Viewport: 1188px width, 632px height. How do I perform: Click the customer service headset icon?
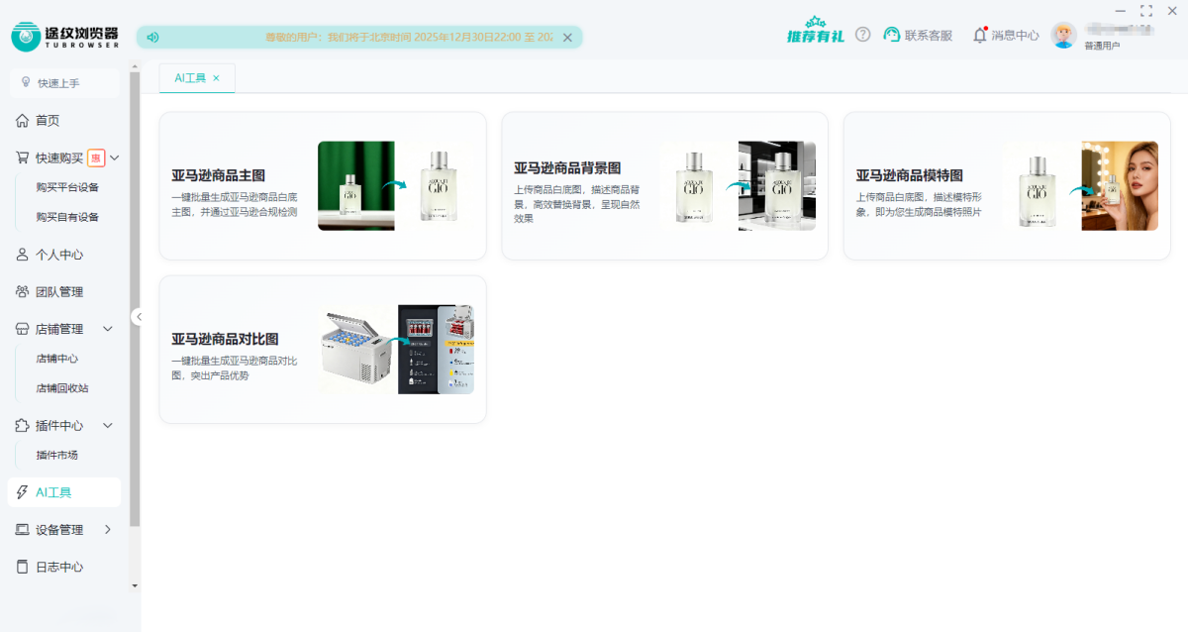point(892,35)
